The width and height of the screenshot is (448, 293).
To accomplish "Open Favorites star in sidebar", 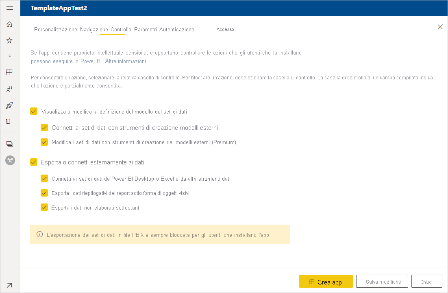I will tap(10, 40).
